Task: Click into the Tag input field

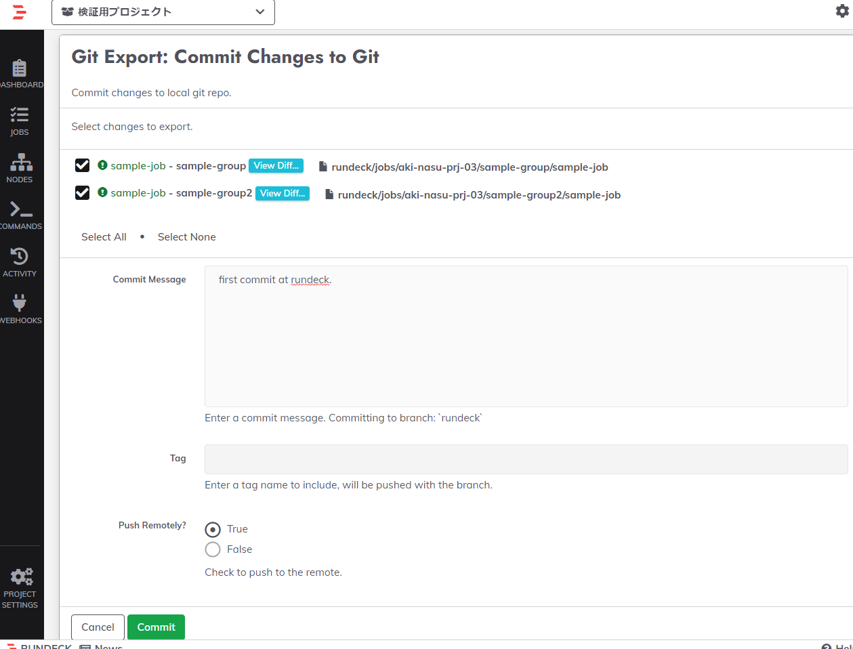Action: click(x=526, y=459)
